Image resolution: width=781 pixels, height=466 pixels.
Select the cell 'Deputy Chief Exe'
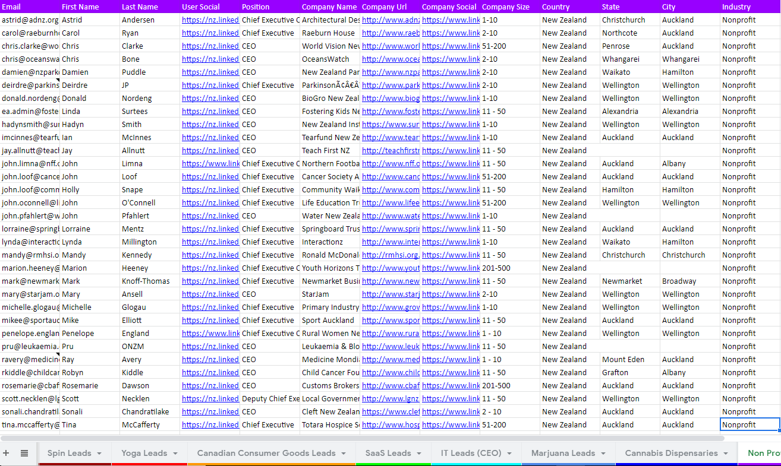[270, 398]
